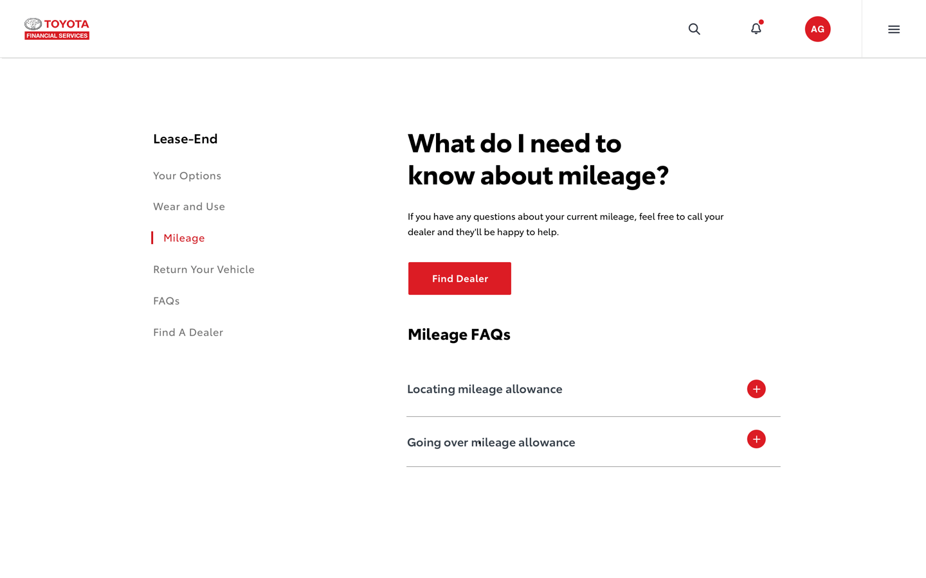Viewport: 926px width, 578px height.
Task: Open Return Your Vehicle page
Action: pyautogui.click(x=204, y=269)
